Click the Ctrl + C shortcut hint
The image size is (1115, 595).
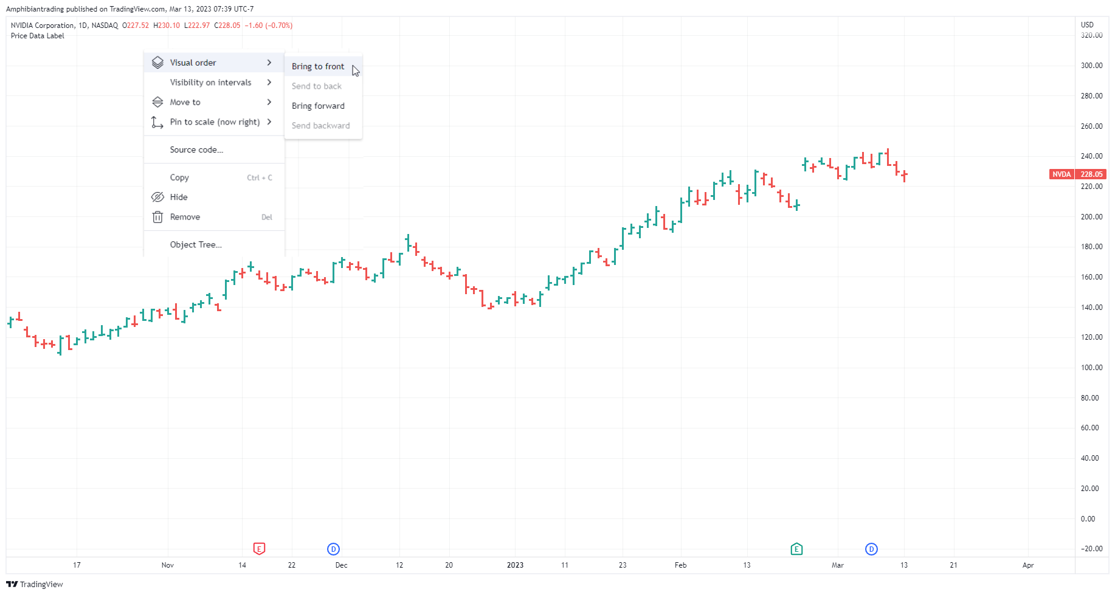click(260, 177)
